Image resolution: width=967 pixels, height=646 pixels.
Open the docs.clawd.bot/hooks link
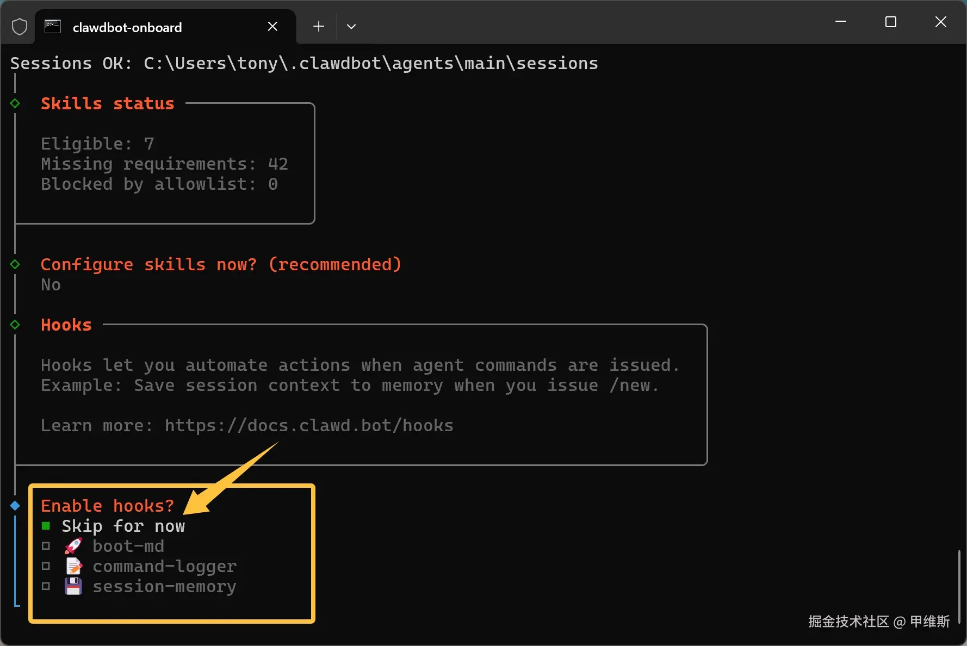tap(309, 425)
